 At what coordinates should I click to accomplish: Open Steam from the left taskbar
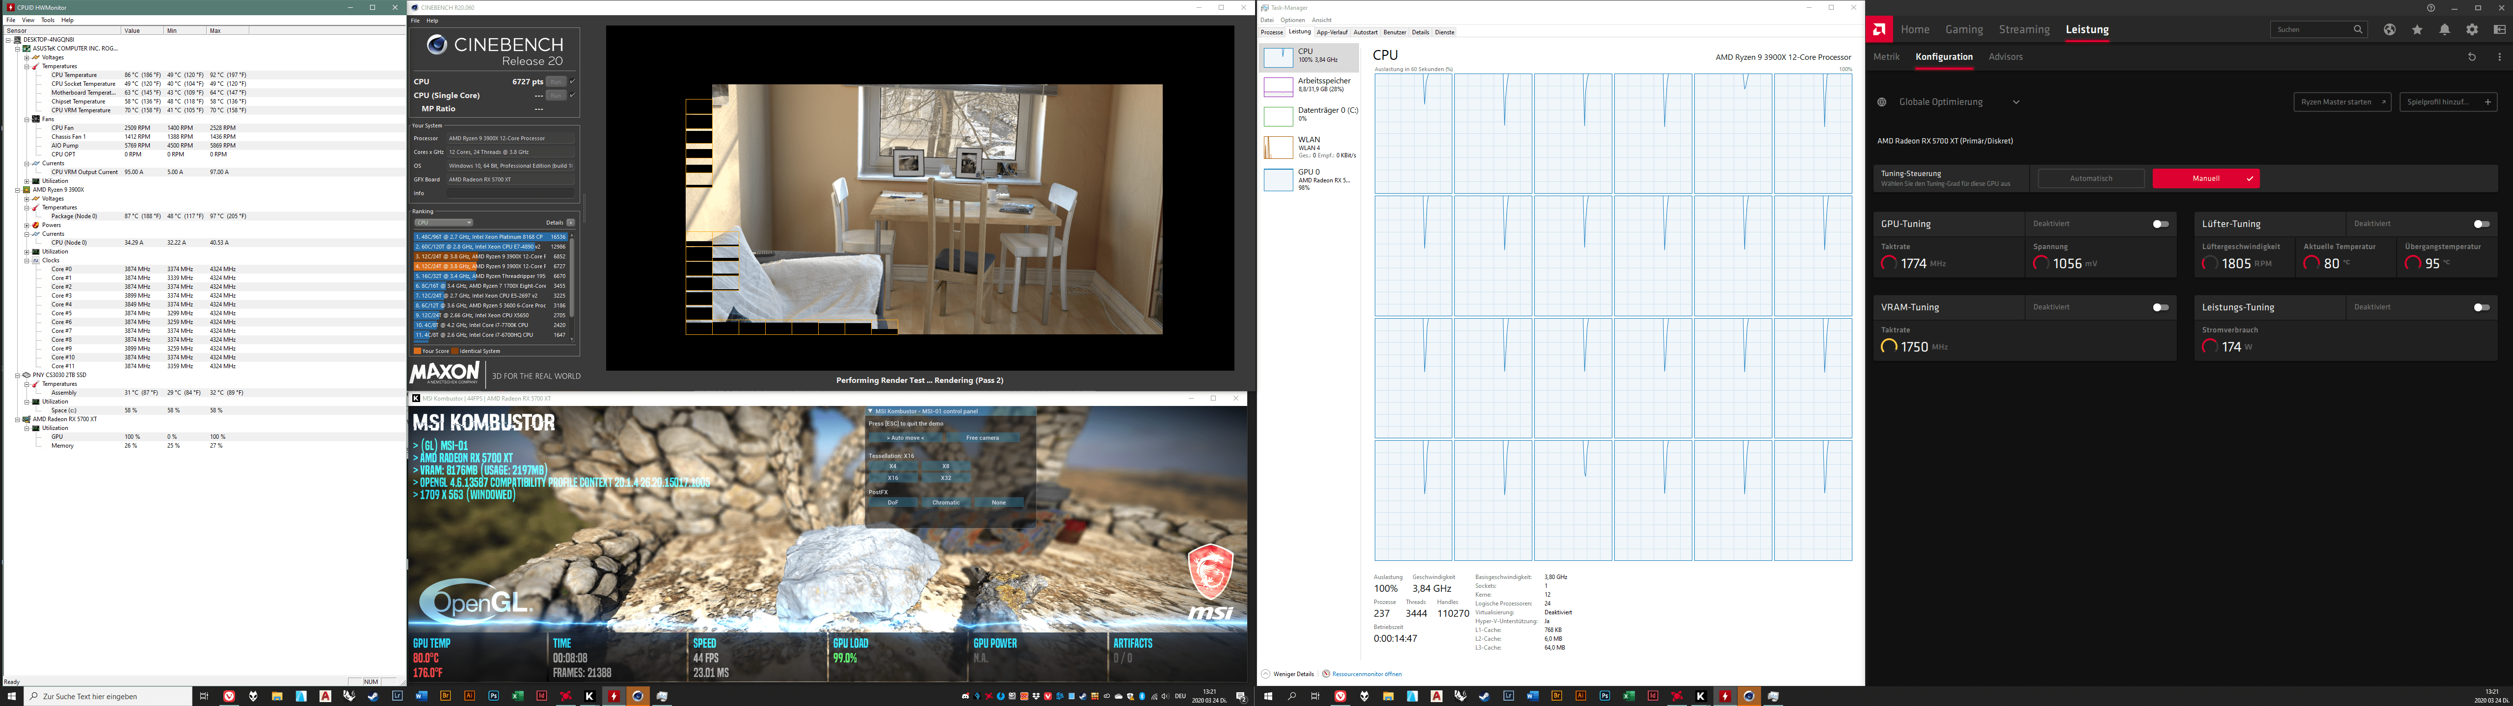point(374,696)
